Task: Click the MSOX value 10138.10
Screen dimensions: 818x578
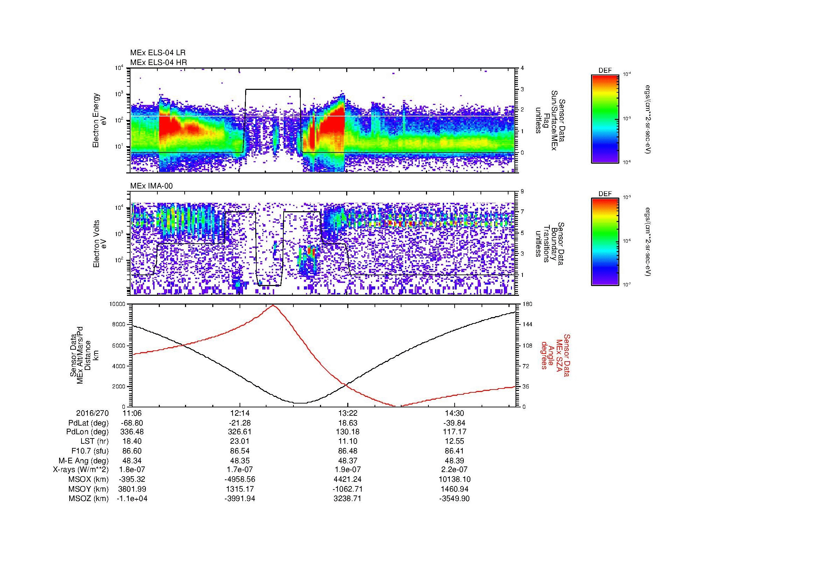Action: pos(455,479)
